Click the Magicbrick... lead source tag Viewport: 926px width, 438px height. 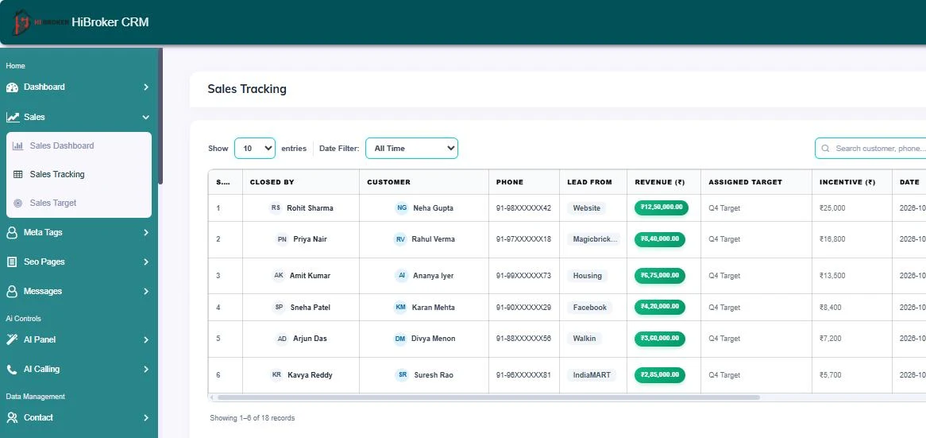[x=596, y=239]
